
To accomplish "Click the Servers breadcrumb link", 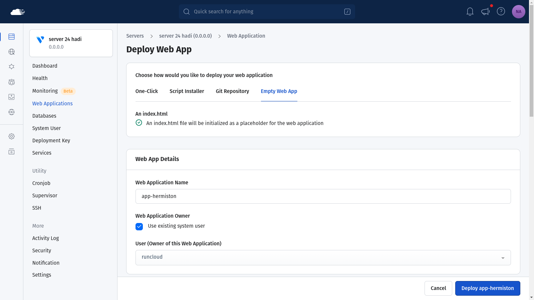I will pos(135,36).
